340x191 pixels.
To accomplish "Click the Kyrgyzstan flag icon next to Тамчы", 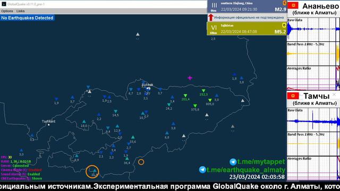I will (293, 95).
